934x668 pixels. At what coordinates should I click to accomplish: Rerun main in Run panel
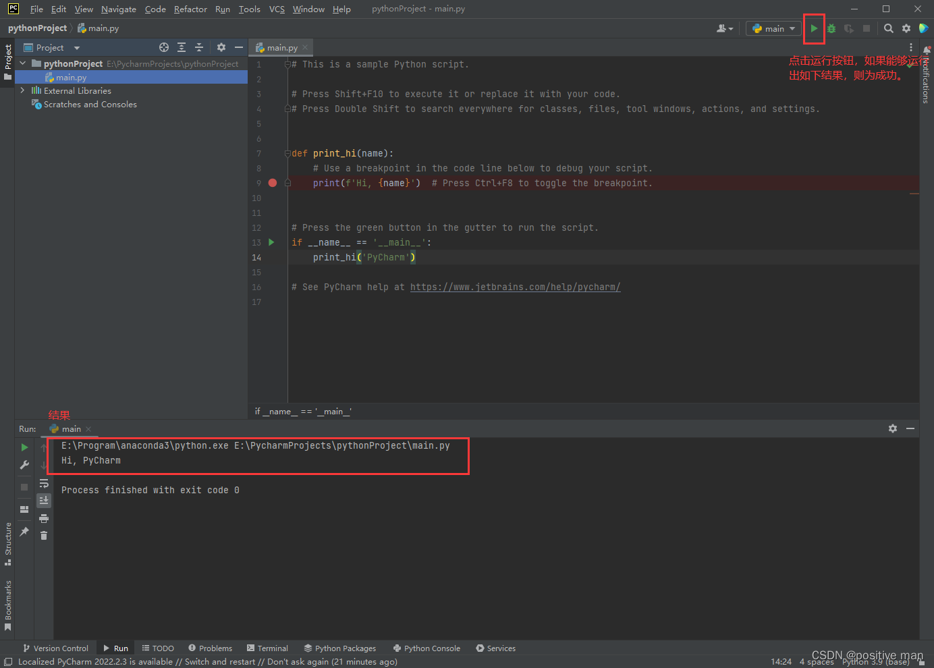tap(24, 447)
